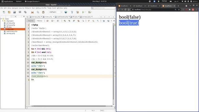The height and width of the screenshot is (112, 199).
Task: Click the var_dump($a) code line
Action: tap(39, 63)
